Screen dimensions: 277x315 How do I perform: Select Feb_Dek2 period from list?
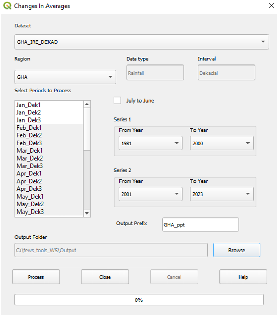[x=29, y=135]
